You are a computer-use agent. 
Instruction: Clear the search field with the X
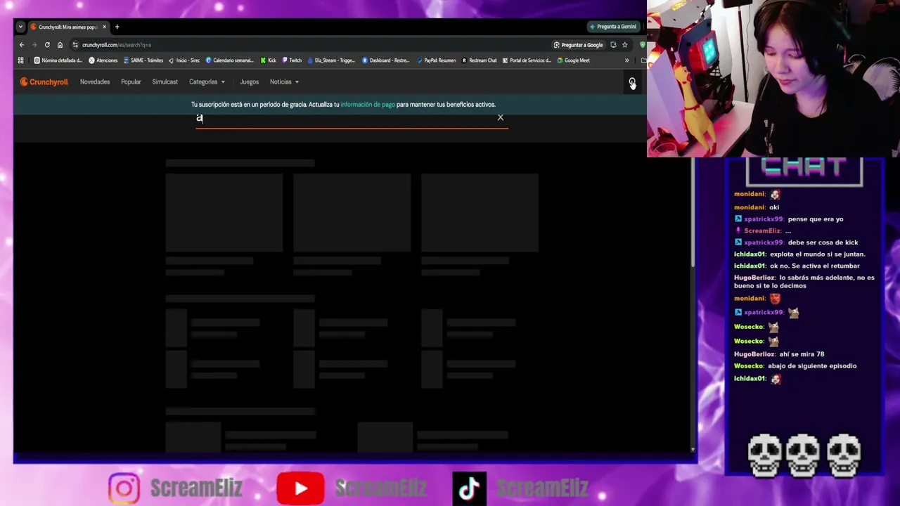(x=501, y=117)
